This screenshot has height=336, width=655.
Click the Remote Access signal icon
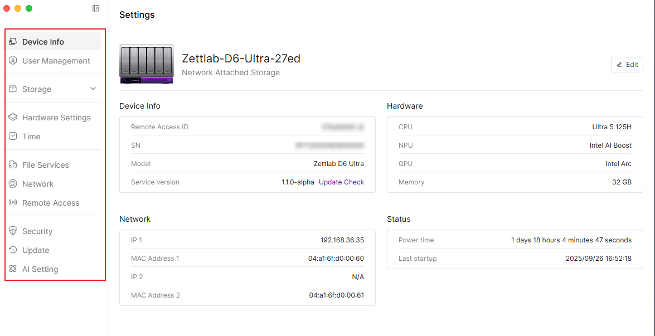click(x=13, y=203)
